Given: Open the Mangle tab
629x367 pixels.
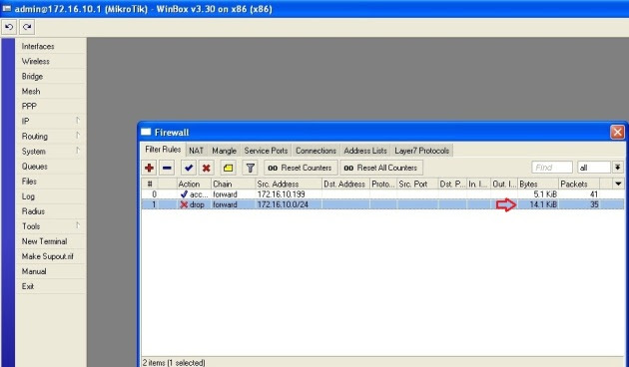Looking at the screenshot, I should [224, 151].
